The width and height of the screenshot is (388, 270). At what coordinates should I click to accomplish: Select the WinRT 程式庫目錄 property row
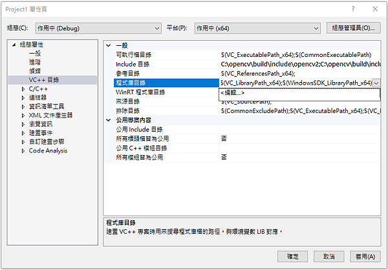tap(167, 92)
